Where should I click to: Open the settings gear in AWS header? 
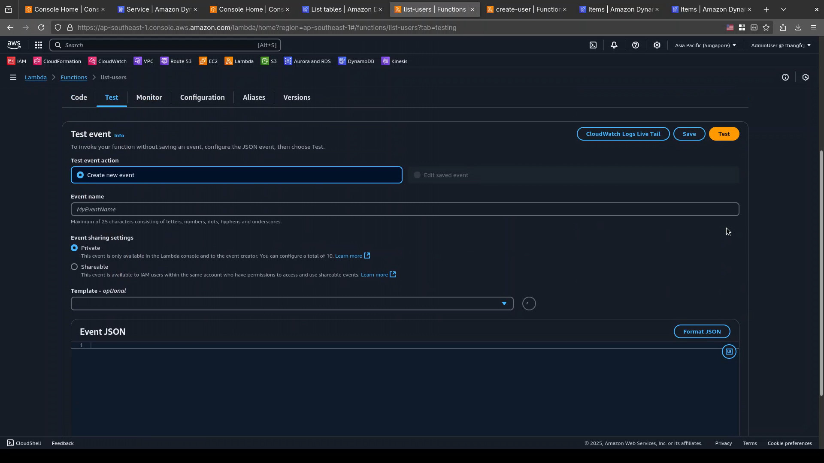pyautogui.click(x=657, y=45)
